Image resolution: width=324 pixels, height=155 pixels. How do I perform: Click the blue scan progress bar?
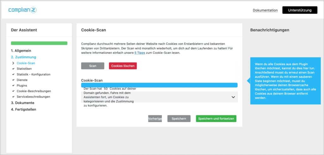click(x=159, y=85)
